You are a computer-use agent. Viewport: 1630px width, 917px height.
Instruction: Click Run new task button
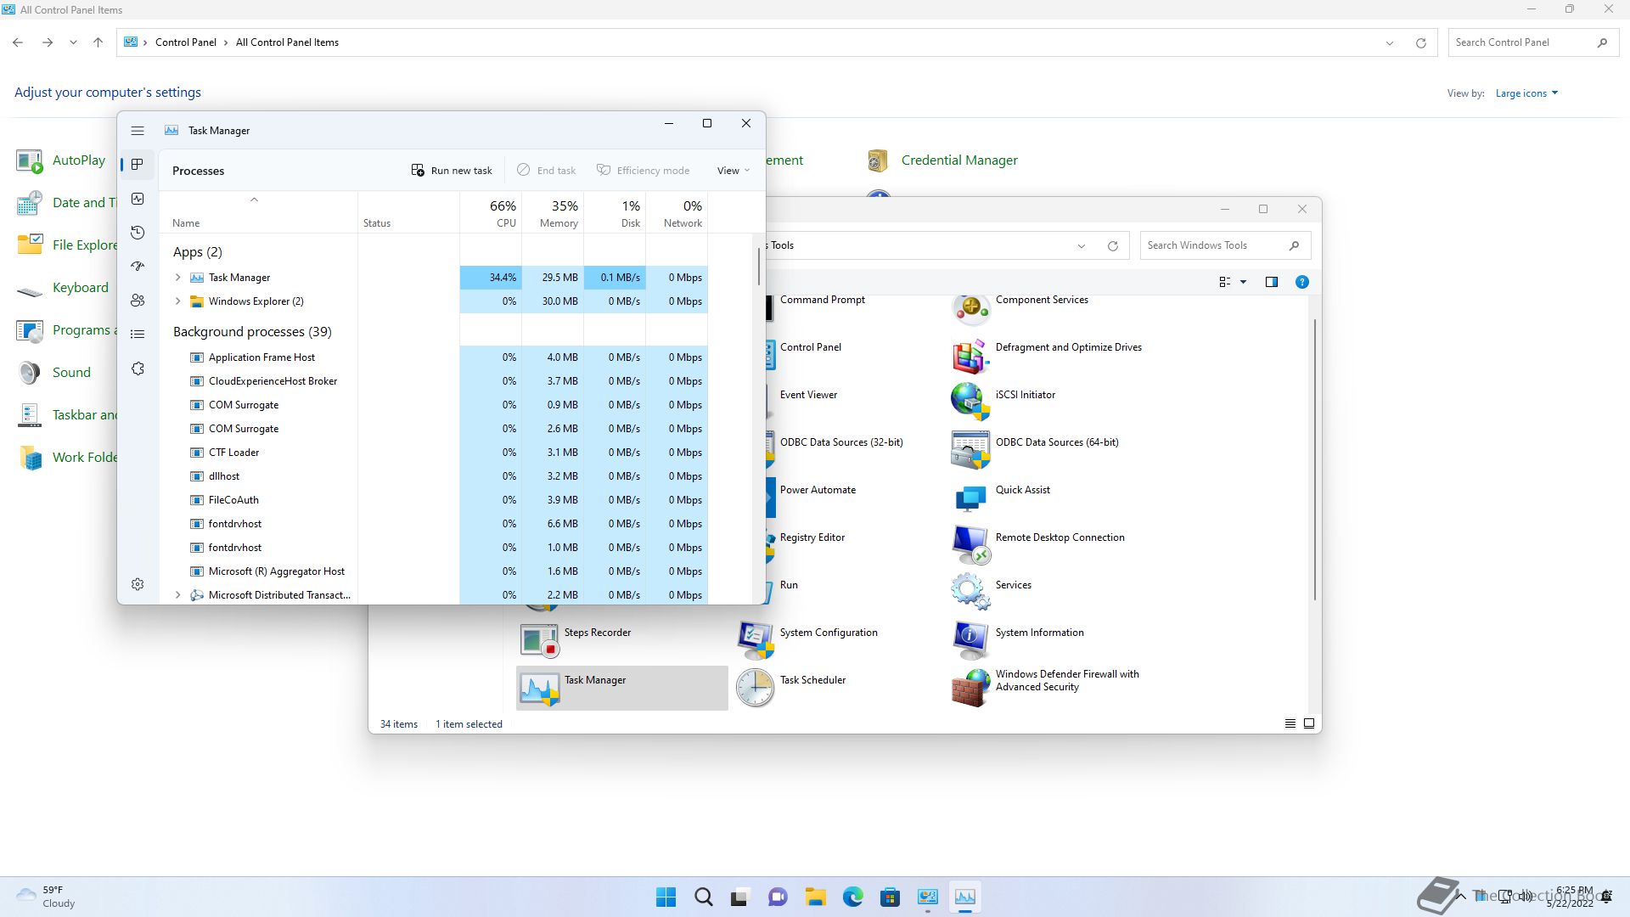point(452,171)
